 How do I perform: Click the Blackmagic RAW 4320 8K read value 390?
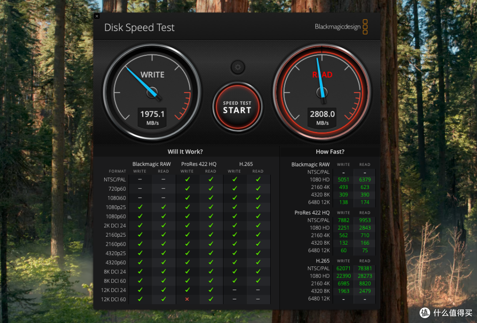(365, 195)
